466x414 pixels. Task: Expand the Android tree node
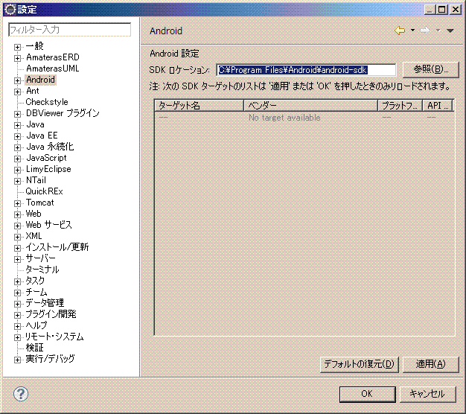click(x=17, y=80)
